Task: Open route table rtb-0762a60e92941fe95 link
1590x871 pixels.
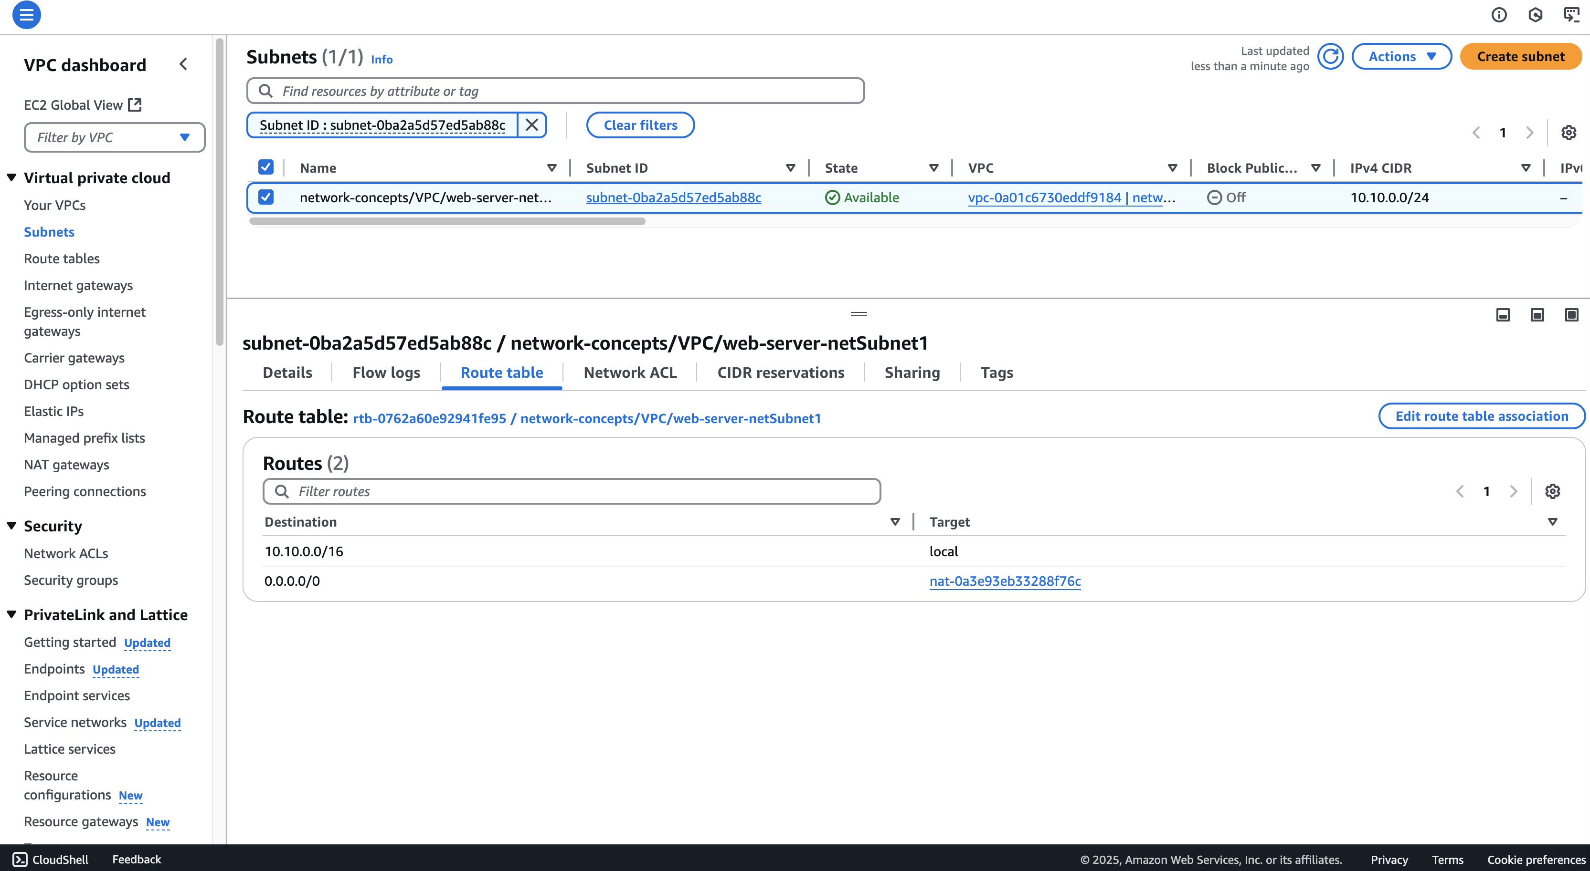Action: (586, 418)
